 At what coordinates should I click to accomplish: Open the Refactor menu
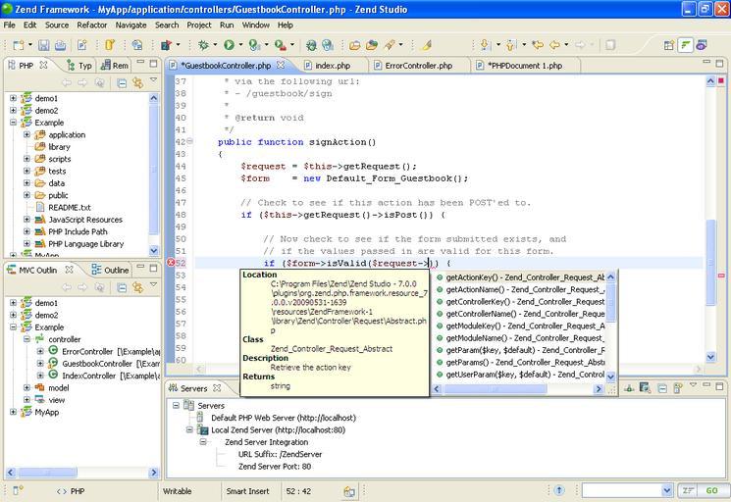pyautogui.click(x=92, y=25)
